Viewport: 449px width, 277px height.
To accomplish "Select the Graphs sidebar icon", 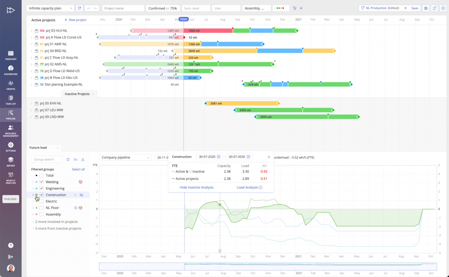I will 10,84.
